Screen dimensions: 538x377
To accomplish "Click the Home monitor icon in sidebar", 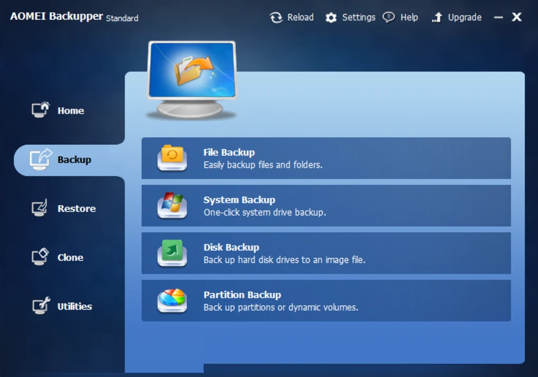I will pos(41,110).
